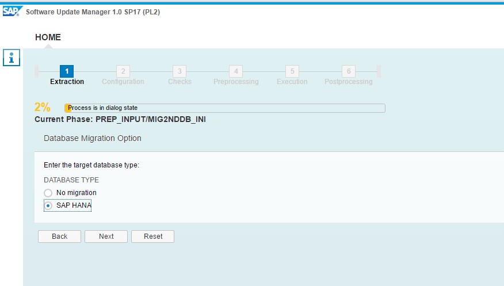Viewport: 504px width, 286px height.
Task: Click the Back button
Action: [59, 237]
